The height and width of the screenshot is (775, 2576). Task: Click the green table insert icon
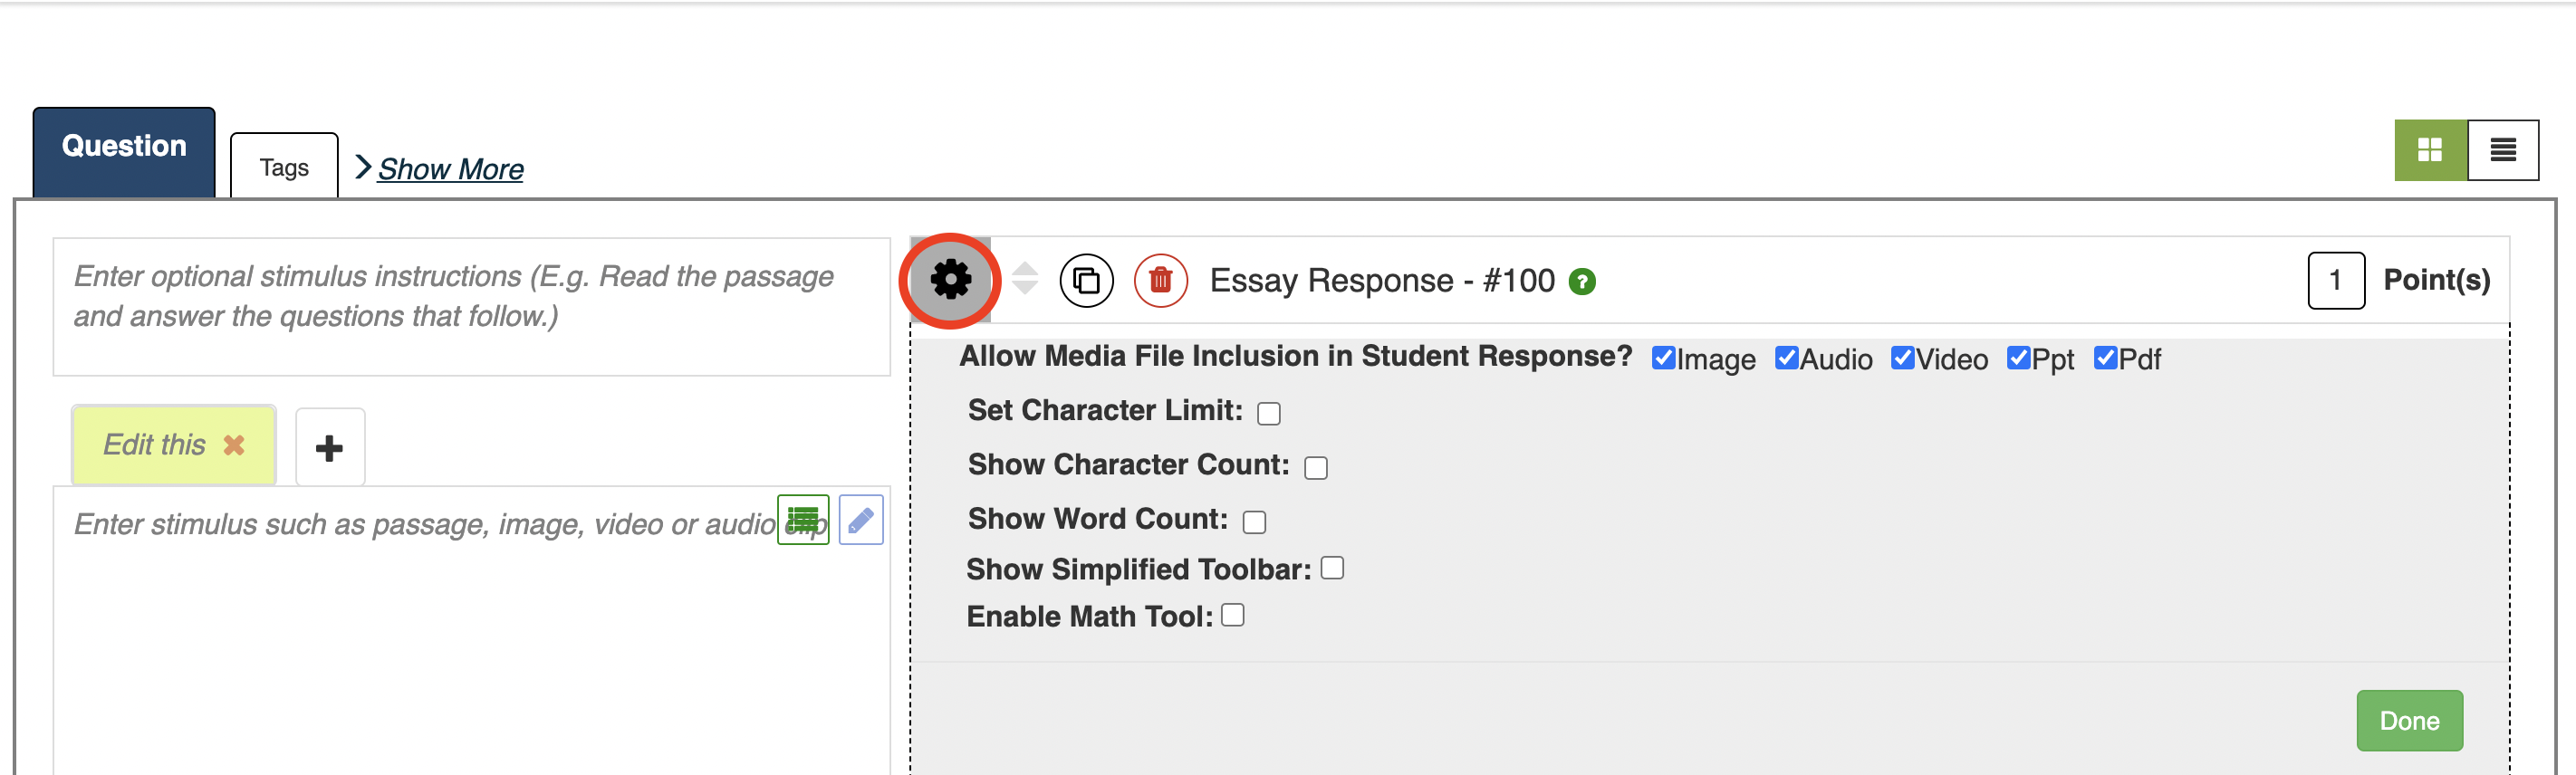tap(803, 519)
